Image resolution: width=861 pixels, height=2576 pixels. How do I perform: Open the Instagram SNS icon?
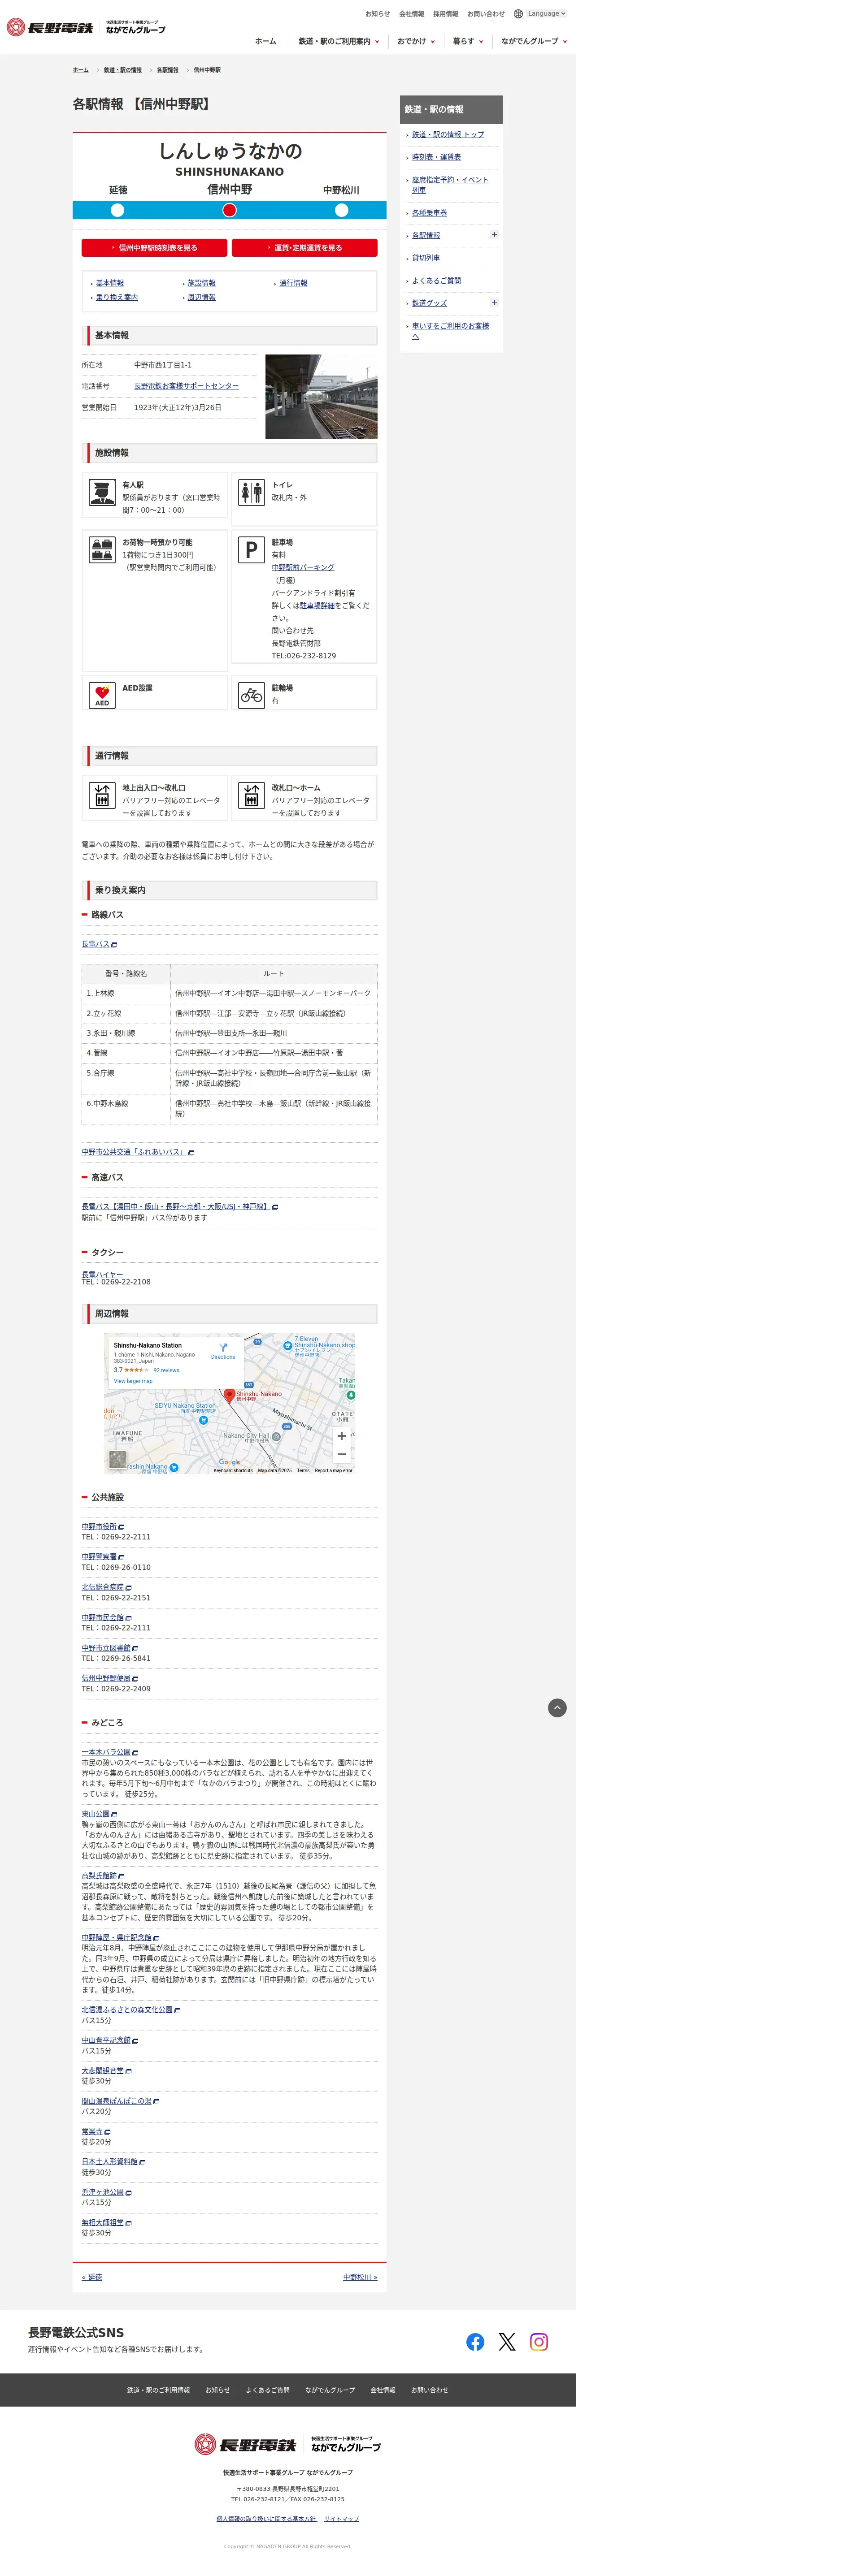(x=539, y=2342)
